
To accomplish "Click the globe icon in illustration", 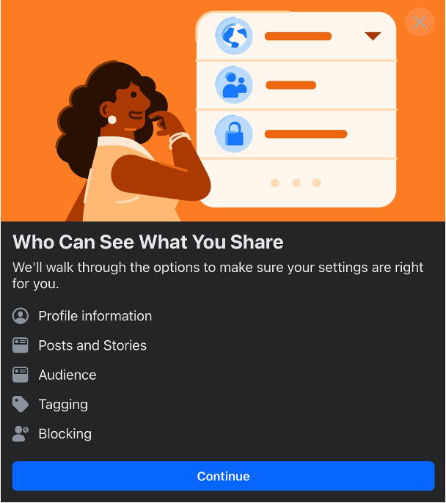I will coord(234,36).
